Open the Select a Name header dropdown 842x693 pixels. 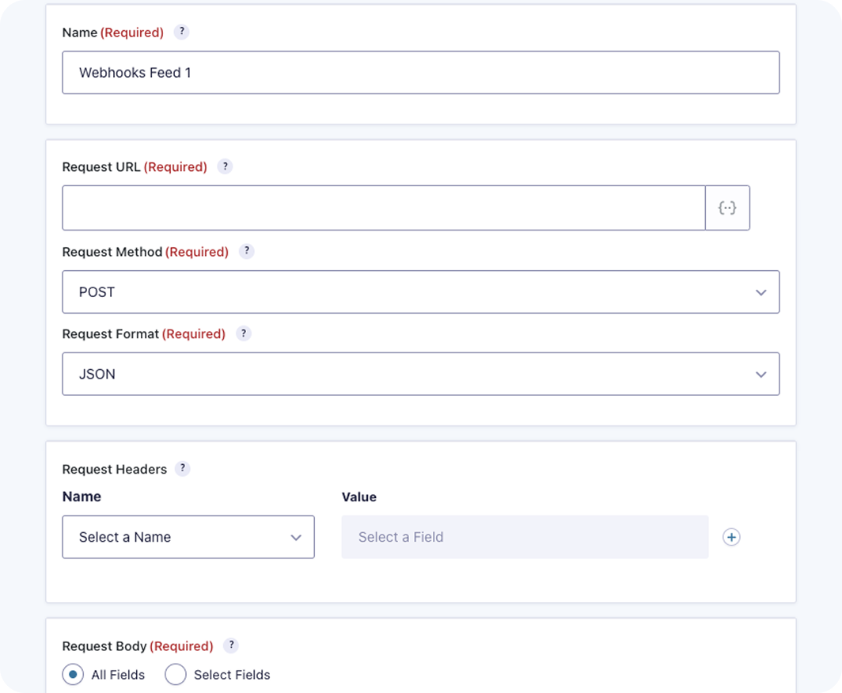point(188,537)
